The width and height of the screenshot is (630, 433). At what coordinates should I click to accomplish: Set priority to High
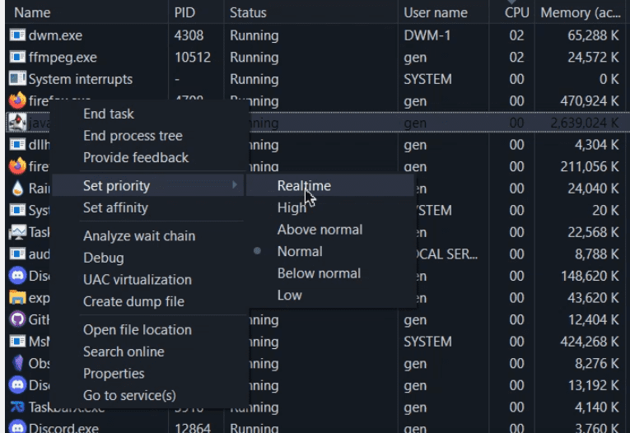[x=292, y=208]
